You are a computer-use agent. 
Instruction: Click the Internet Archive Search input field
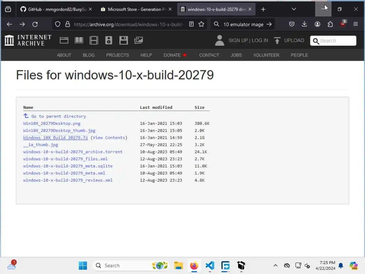point(333,41)
